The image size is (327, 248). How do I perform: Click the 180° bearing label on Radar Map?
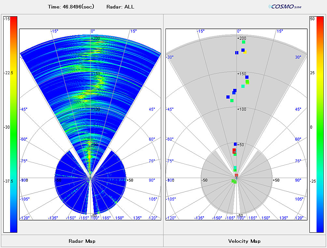click(95, 218)
